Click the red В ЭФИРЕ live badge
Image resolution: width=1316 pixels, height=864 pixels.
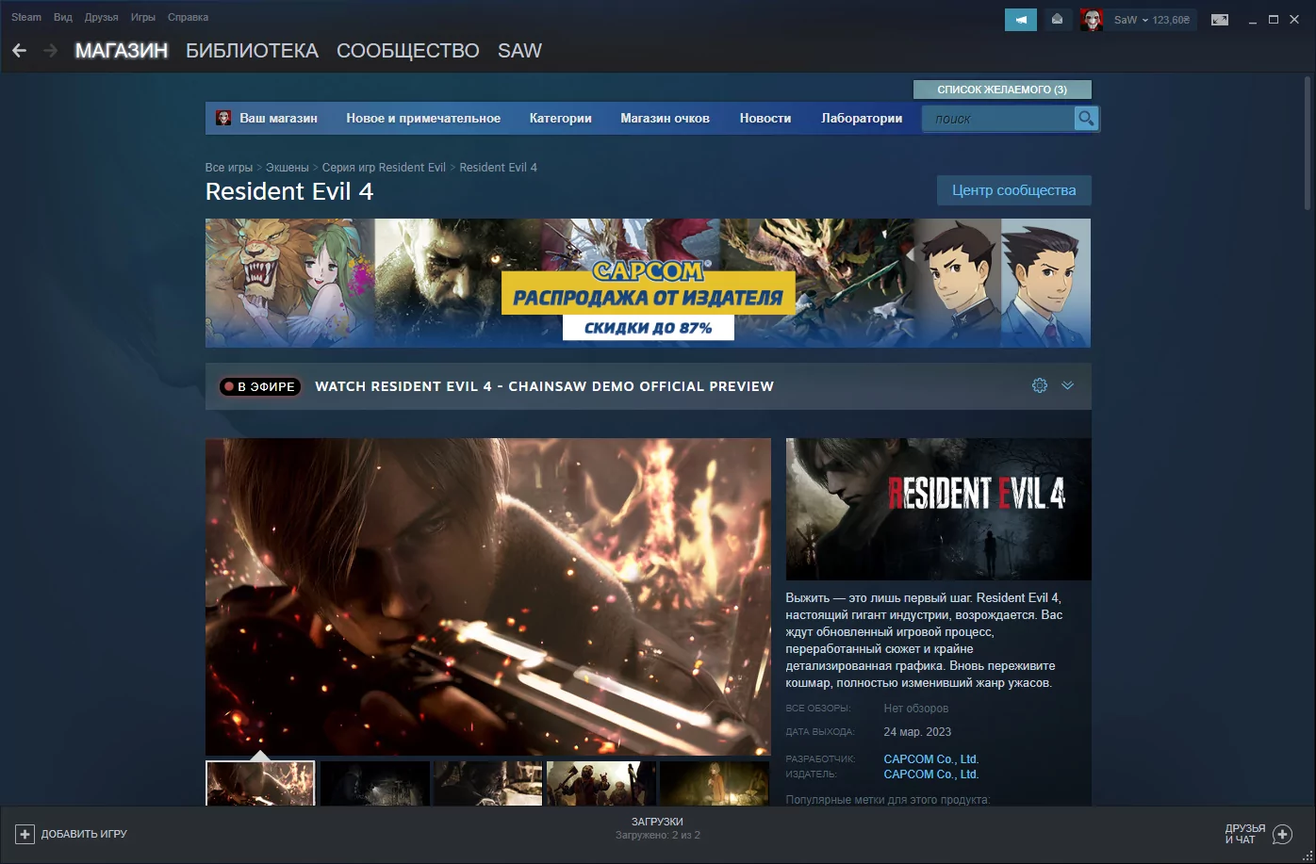260,386
